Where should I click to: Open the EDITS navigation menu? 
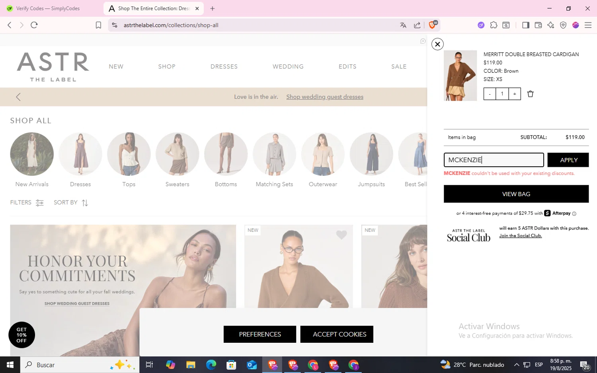coord(347,66)
